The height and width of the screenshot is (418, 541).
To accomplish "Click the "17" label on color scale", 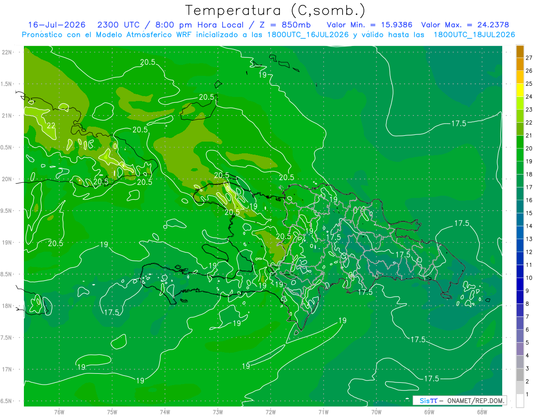I will 529,187.
